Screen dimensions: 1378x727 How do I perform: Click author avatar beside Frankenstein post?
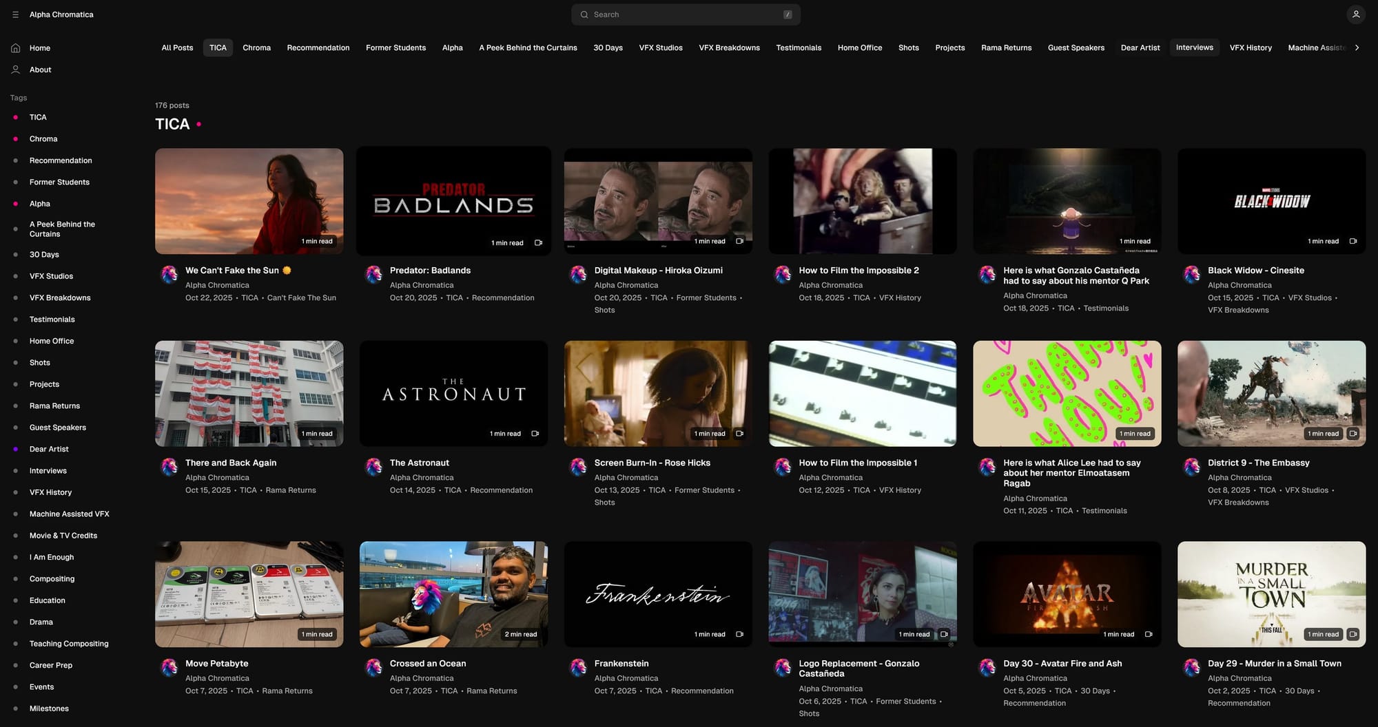[579, 667]
